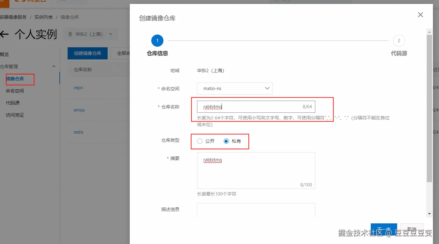Collapse the 仓库管理 sidebar section
This screenshot has height=244, width=439.
[x=54, y=66]
